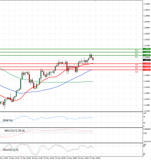
Task: Click the 1.22965 price axis value
Action: click(x=147, y=93)
